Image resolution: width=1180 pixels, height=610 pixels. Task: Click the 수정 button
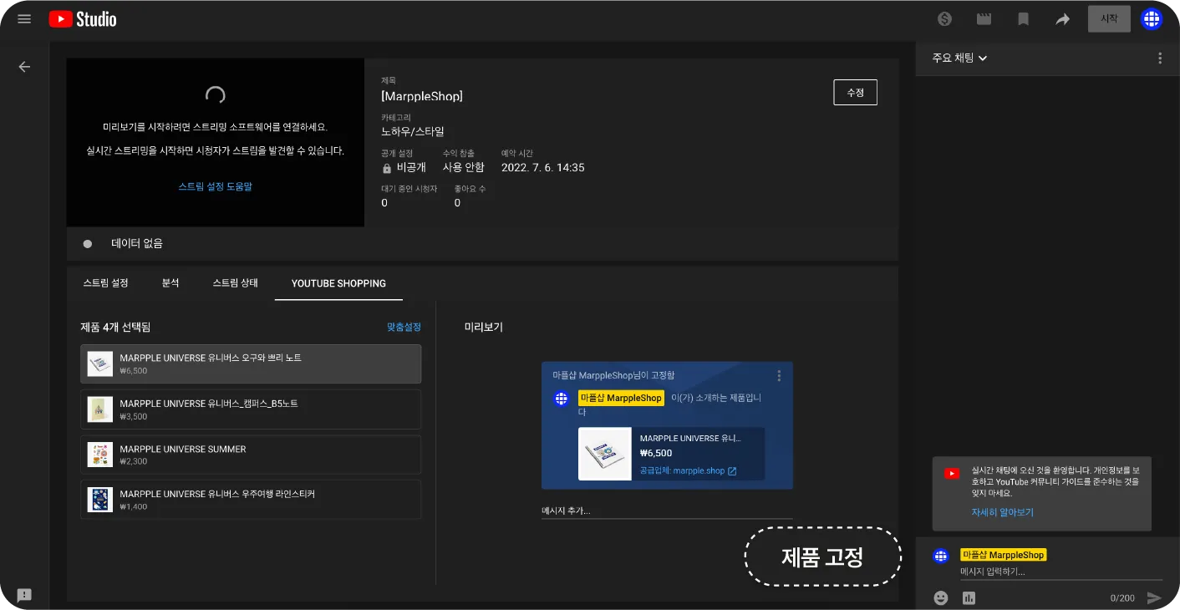856,93
